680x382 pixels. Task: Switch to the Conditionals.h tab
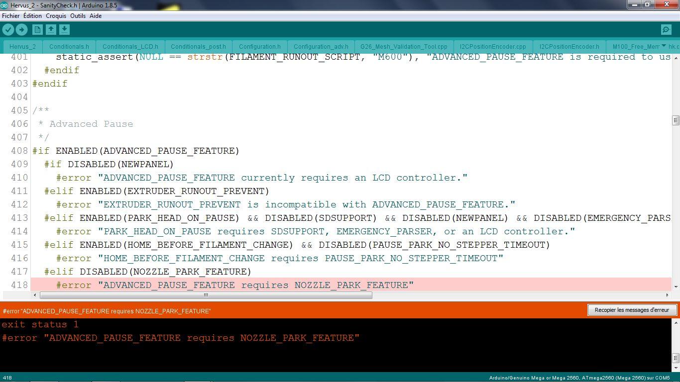[x=69, y=47]
